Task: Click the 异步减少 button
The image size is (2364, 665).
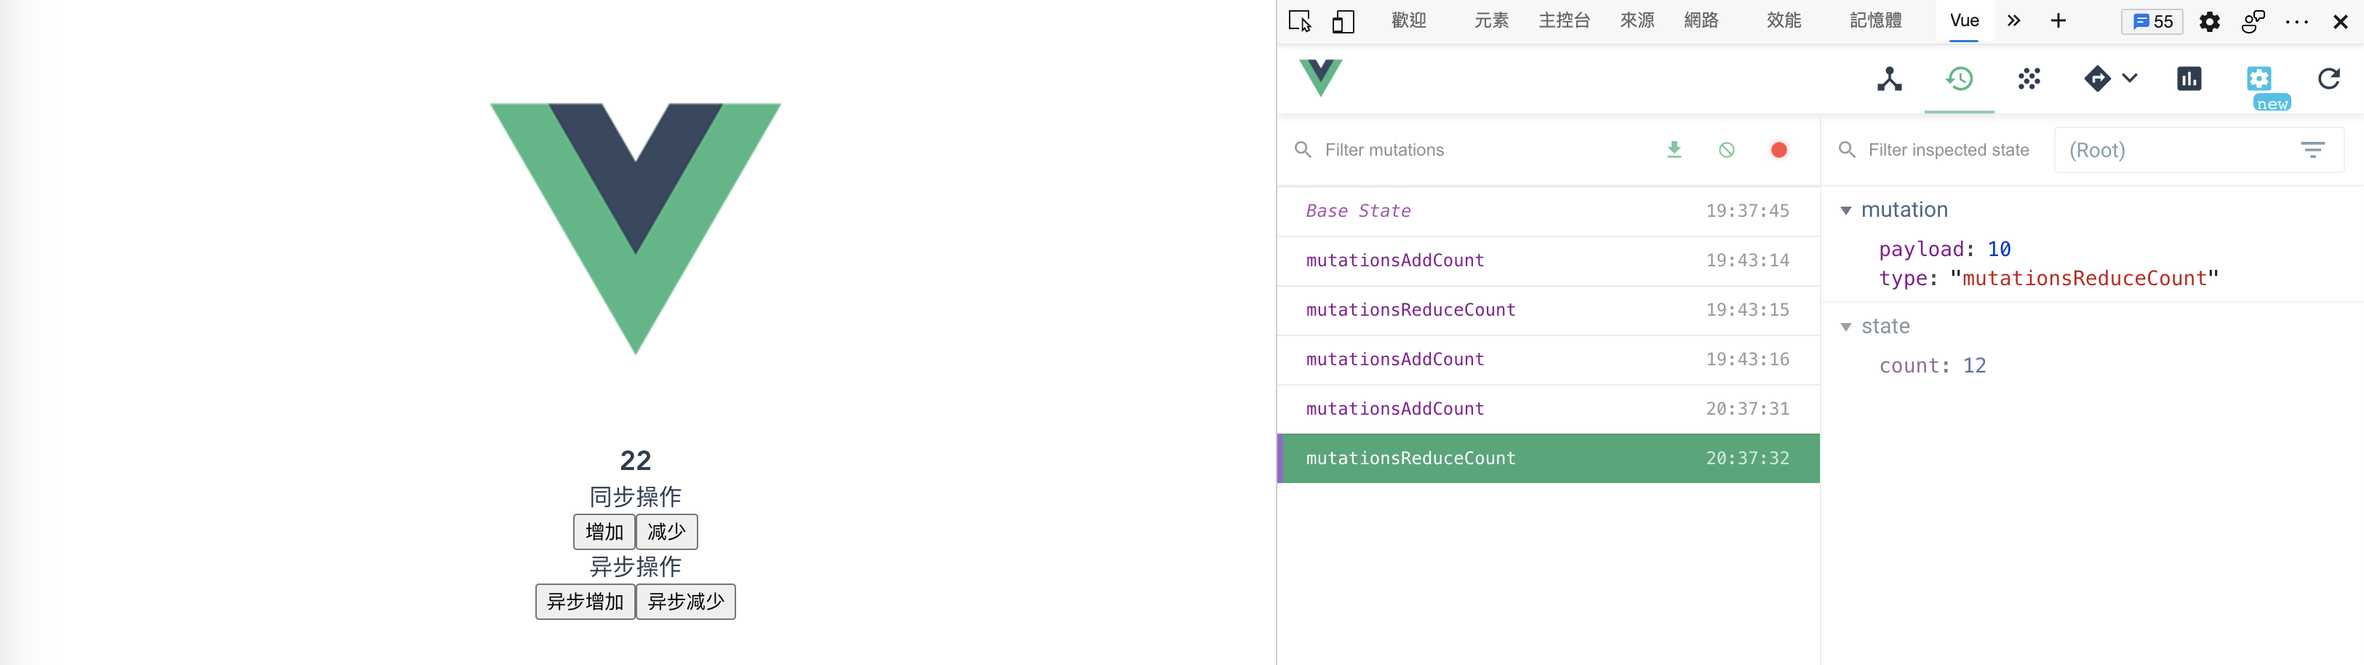Action: tap(685, 602)
